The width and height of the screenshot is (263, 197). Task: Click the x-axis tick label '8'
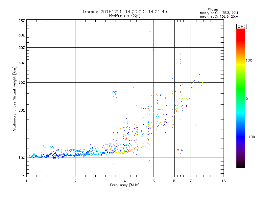tap(174, 181)
